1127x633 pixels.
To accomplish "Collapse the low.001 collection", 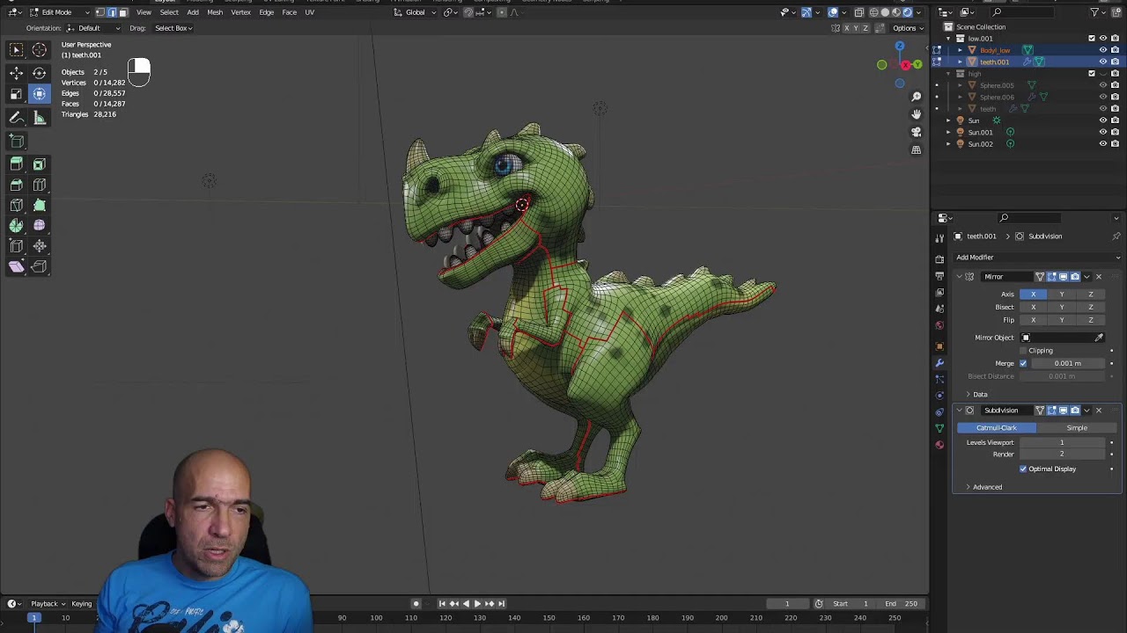I will point(948,39).
